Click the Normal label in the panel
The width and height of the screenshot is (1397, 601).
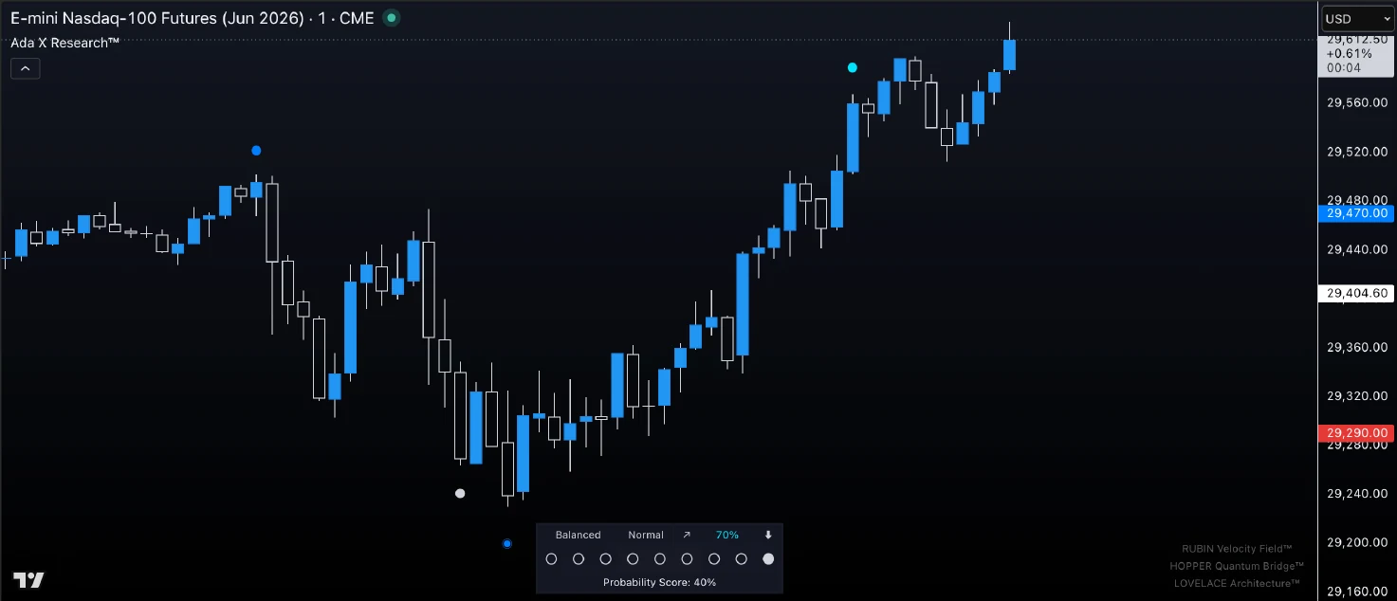coord(646,535)
